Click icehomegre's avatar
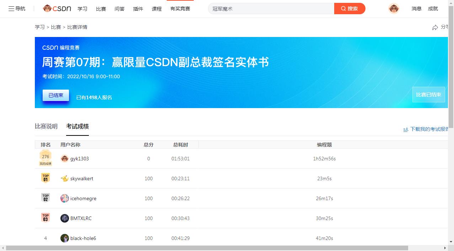Image resolution: width=454 pixels, height=251 pixels. click(x=64, y=198)
